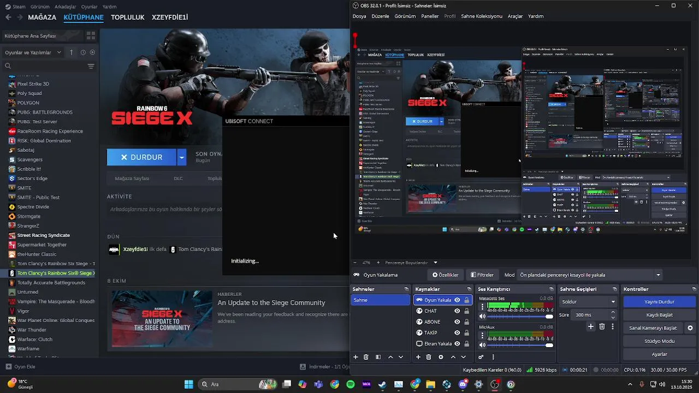This screenshot has height=393, width=699.
Task: Expand the DURDUR button dropdown arrow in Steam
Action: coord(182,157)
